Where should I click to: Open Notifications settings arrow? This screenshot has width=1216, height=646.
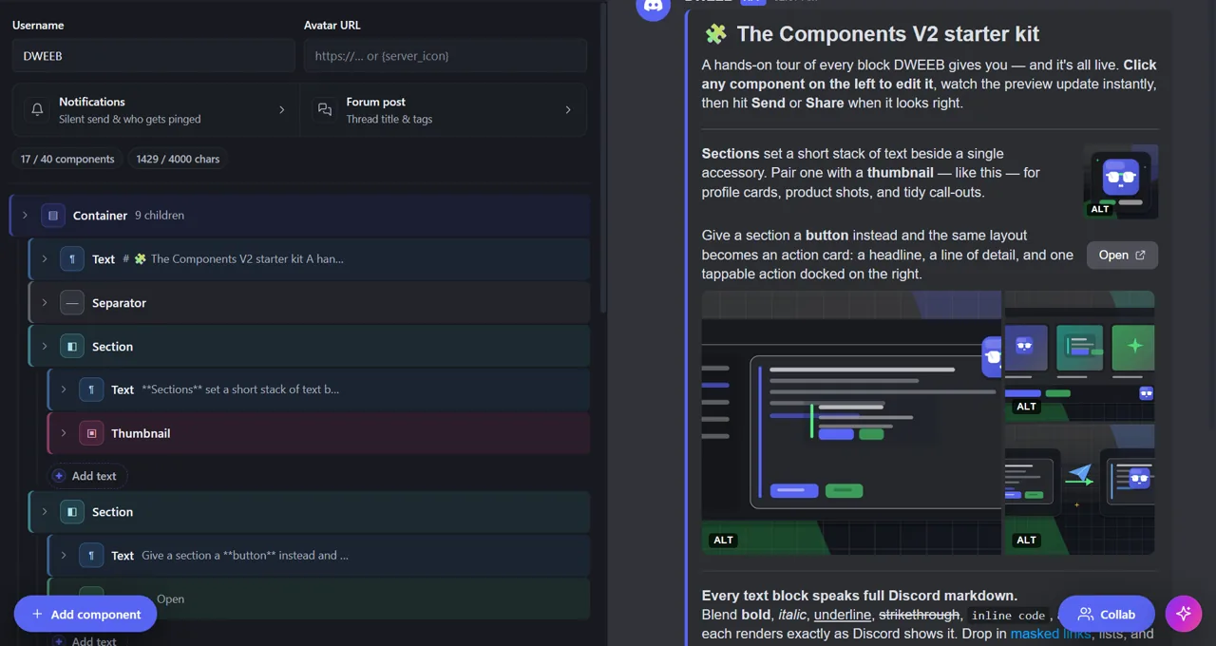click(281, 110)
